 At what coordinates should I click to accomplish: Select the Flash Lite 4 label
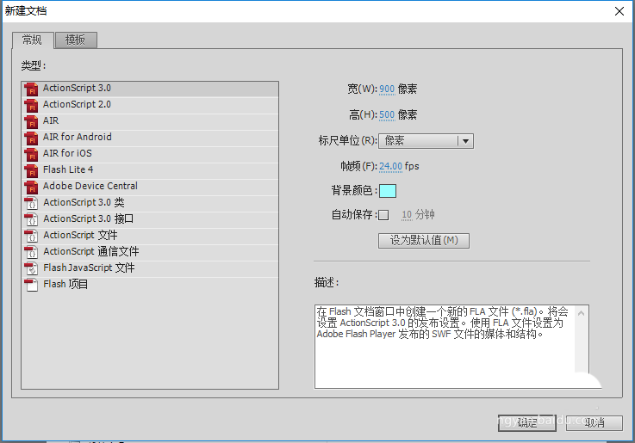[68, 169]
